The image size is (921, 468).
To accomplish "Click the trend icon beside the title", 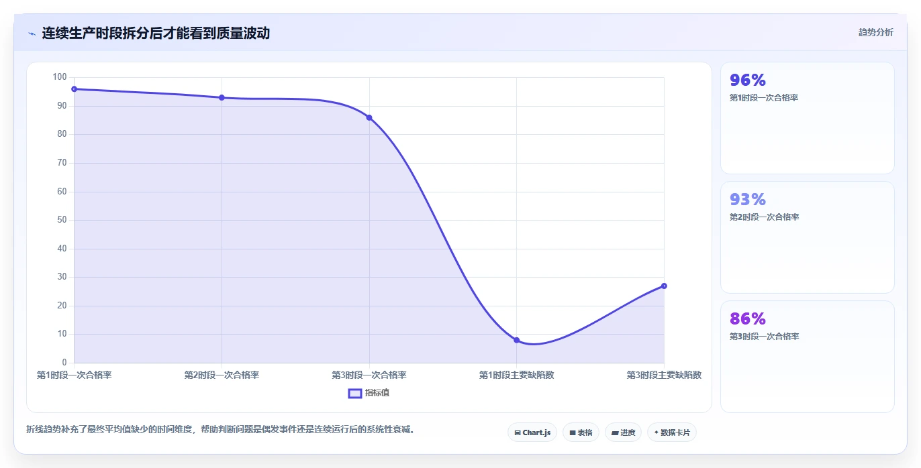I will (x=32, y=34).
